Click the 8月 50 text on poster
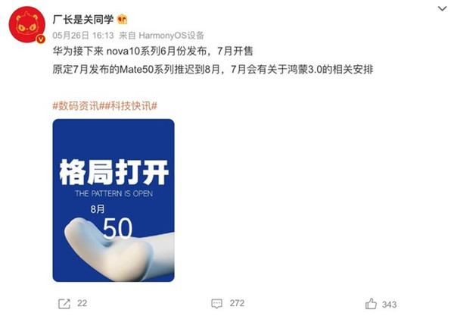The image size is (454, 316). pyautogui.click(x=111, y=222)
